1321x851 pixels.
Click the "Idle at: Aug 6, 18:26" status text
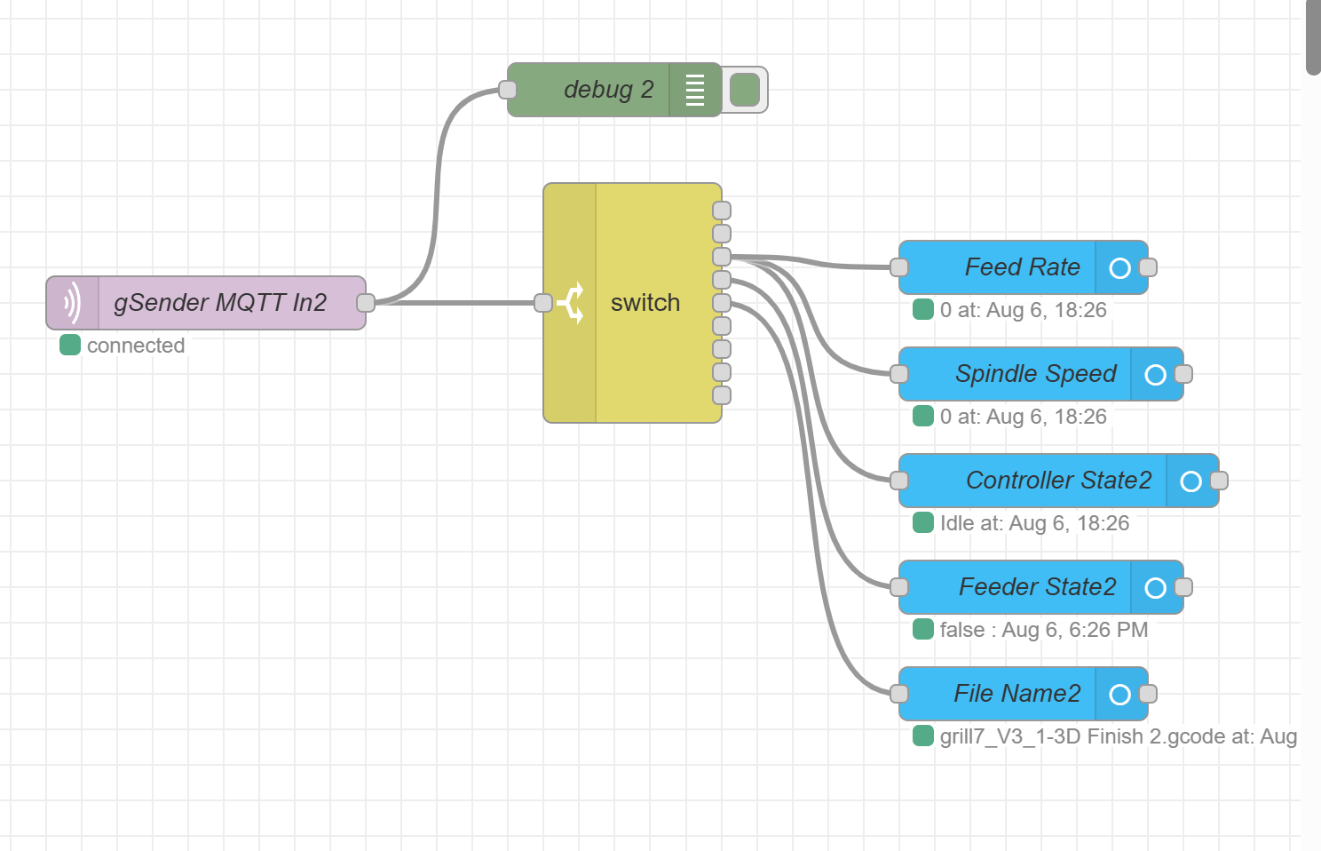[1035, 523]
